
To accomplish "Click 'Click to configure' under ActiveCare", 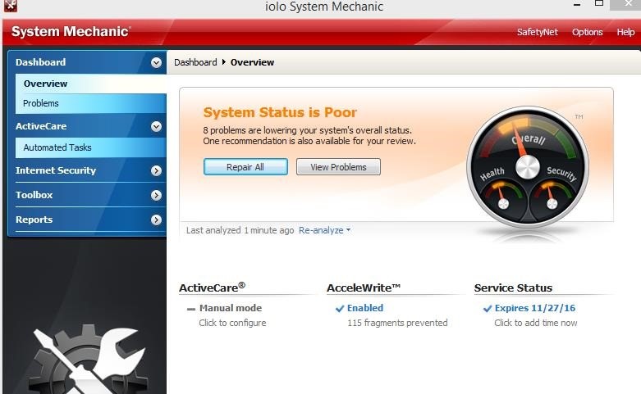I will click(x=232, y=323).
